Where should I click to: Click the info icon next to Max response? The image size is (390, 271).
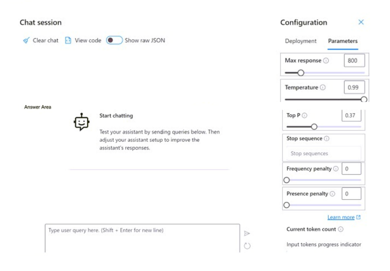click(x=326, y=61)
